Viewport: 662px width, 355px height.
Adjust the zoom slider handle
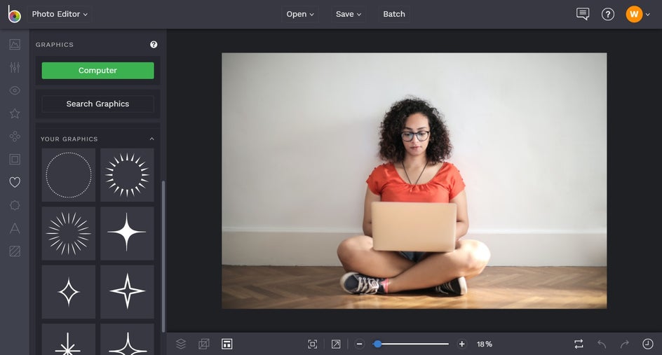377,344
